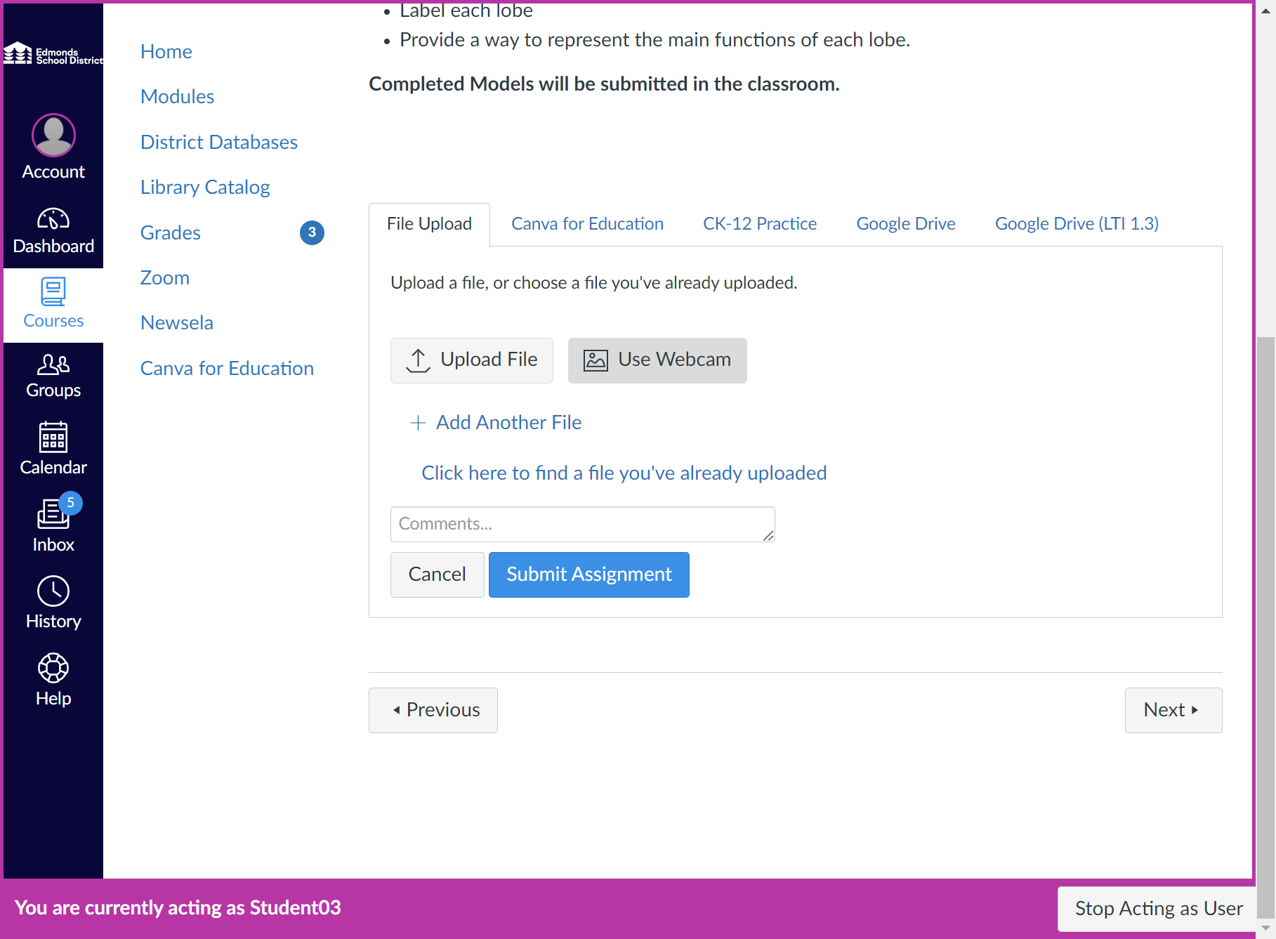Click the vertical scrollbar thumb

[1265, 626]
